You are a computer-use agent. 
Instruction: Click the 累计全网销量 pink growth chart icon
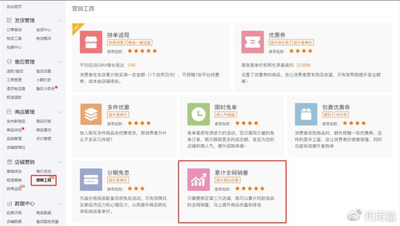[199, 180]
